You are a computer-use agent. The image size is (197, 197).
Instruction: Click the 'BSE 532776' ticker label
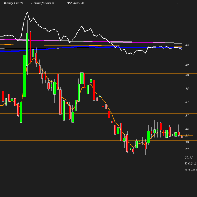pyautogui.click(x=75, y=3)
